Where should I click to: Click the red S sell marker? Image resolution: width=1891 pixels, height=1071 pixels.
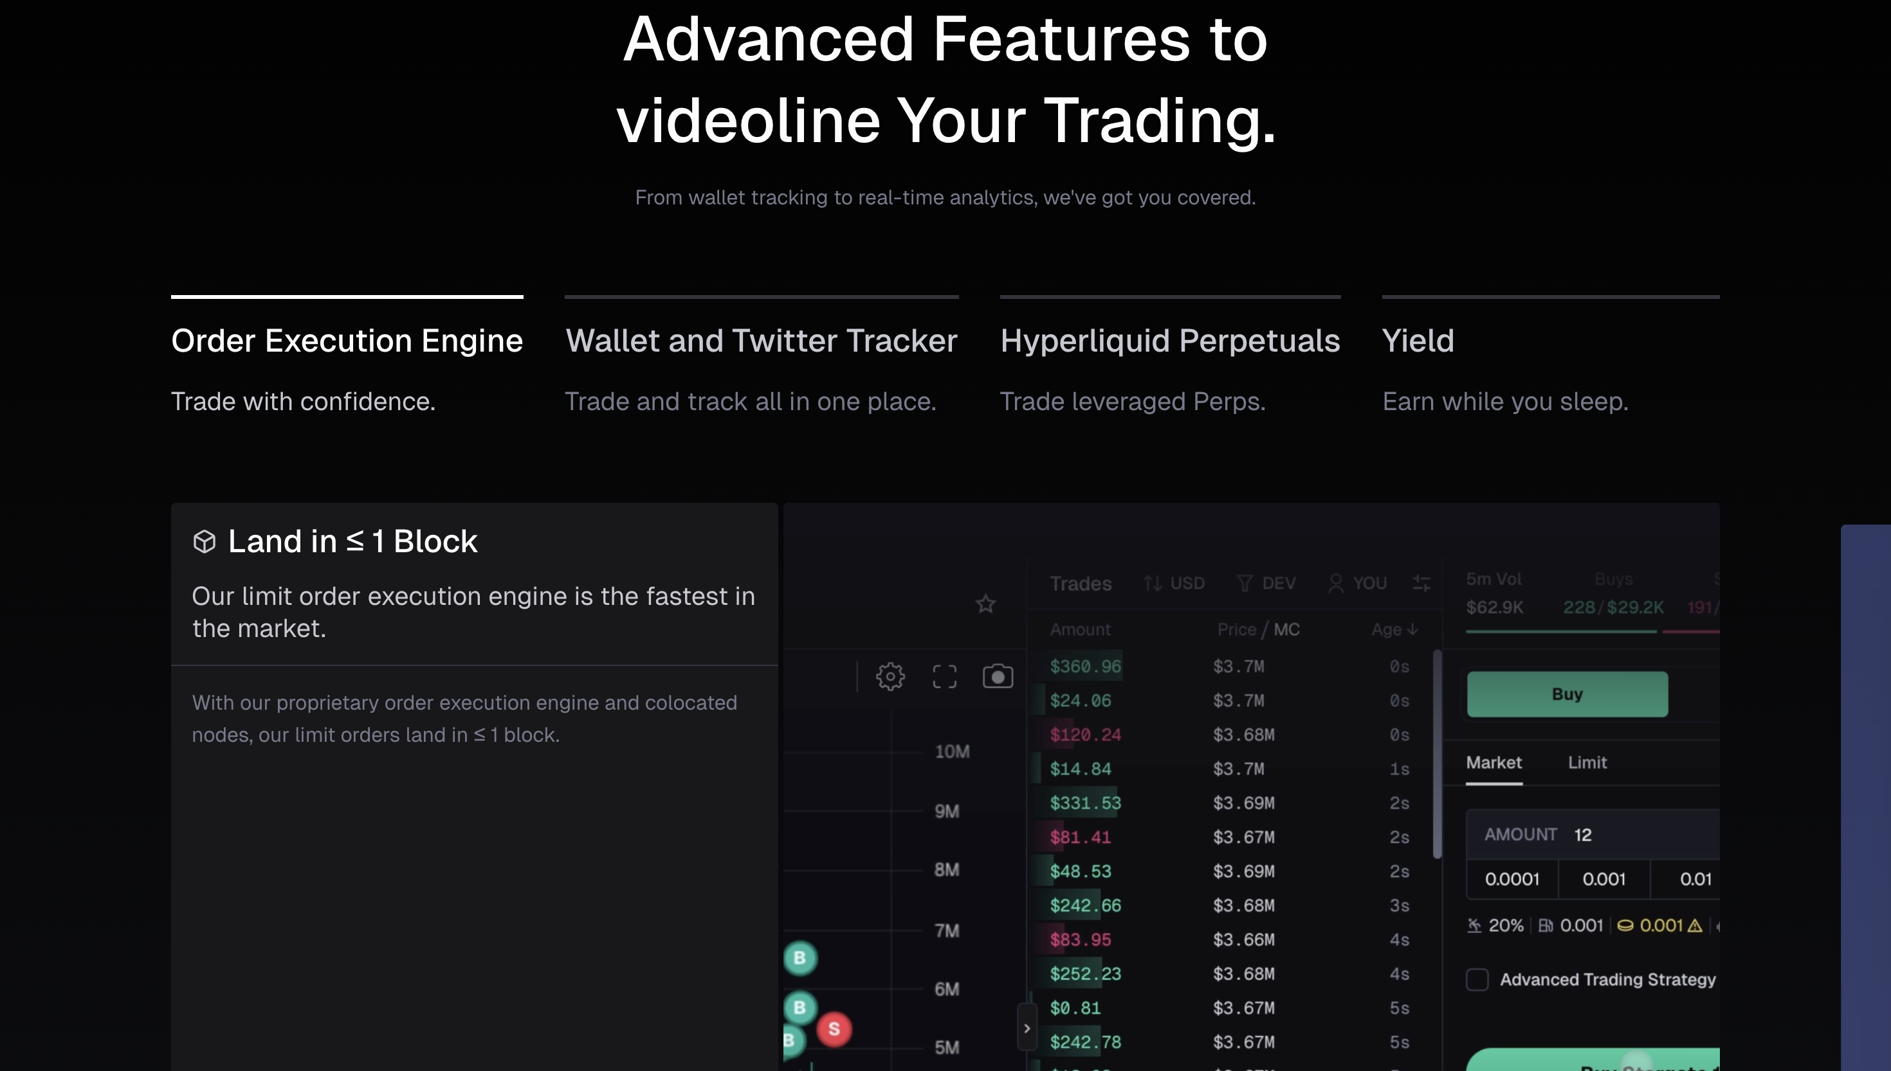point(834,1029)
